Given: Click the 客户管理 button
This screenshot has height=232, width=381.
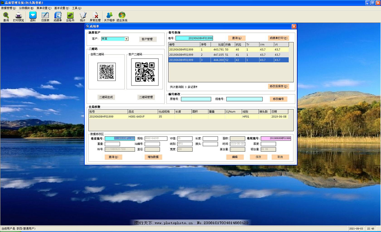Looking at the screenshot, I should 147,39.
